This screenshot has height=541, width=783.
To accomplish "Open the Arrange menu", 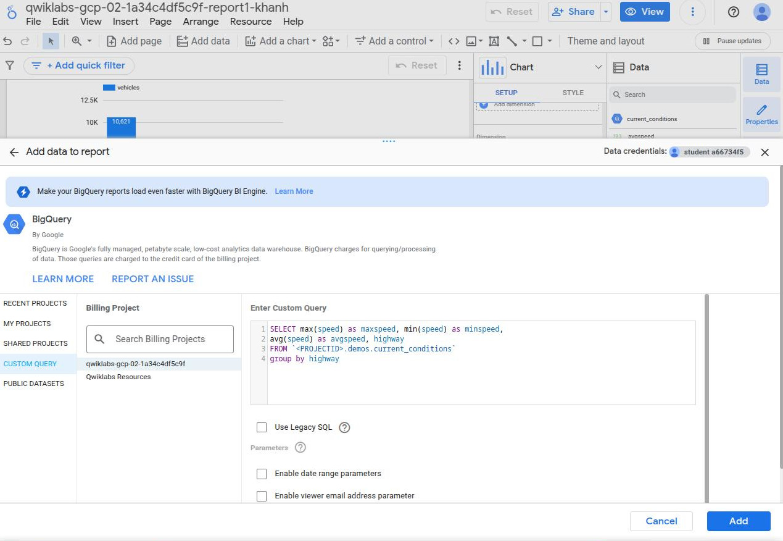I will [x=201, y=22].
